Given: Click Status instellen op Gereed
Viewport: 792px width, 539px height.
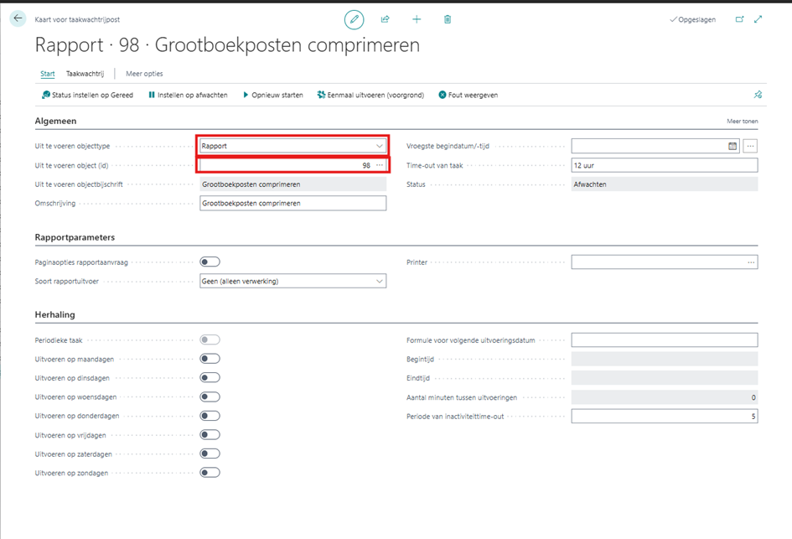Looking at the screenshot, I should pyautogui.click(x=87, y=96).
